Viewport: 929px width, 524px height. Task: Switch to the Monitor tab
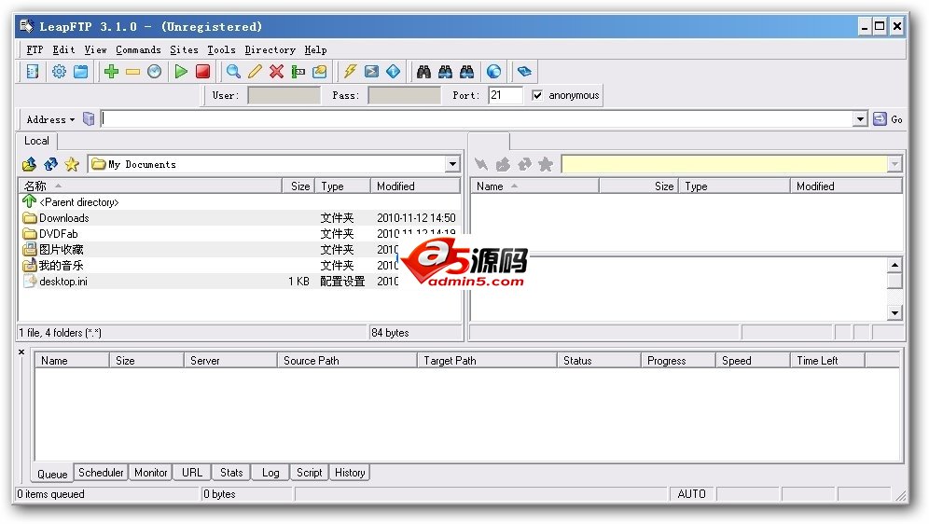[150, 473]
